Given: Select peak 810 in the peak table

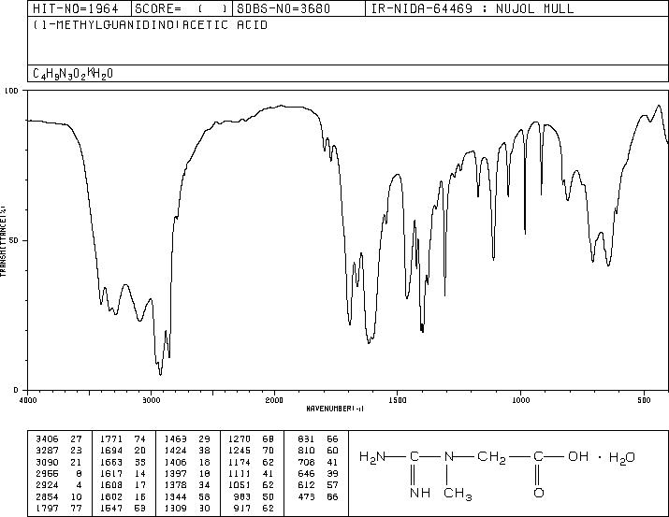Looking at the screenshot, I should pyautogui.click(x=306, y=451).
